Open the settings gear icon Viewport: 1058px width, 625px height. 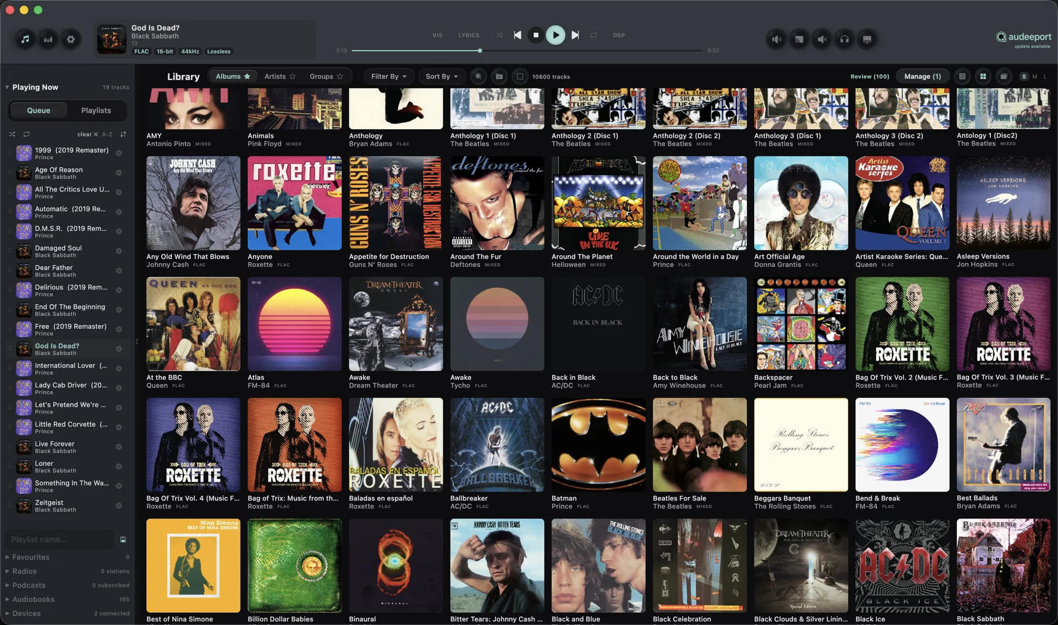(x=71, y=39)
